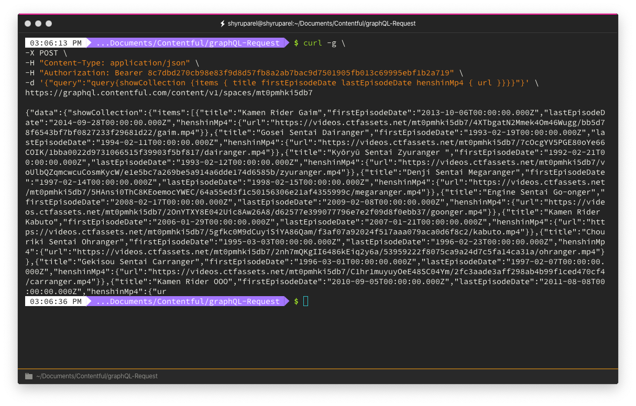Click the '-X POST \' line

pyautogui.click(x=46, y=53)
